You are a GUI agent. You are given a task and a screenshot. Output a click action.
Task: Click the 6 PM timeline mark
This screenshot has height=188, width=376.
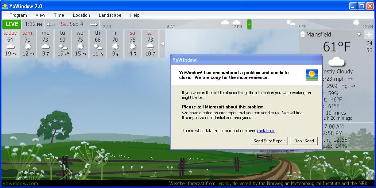(302, 27)
